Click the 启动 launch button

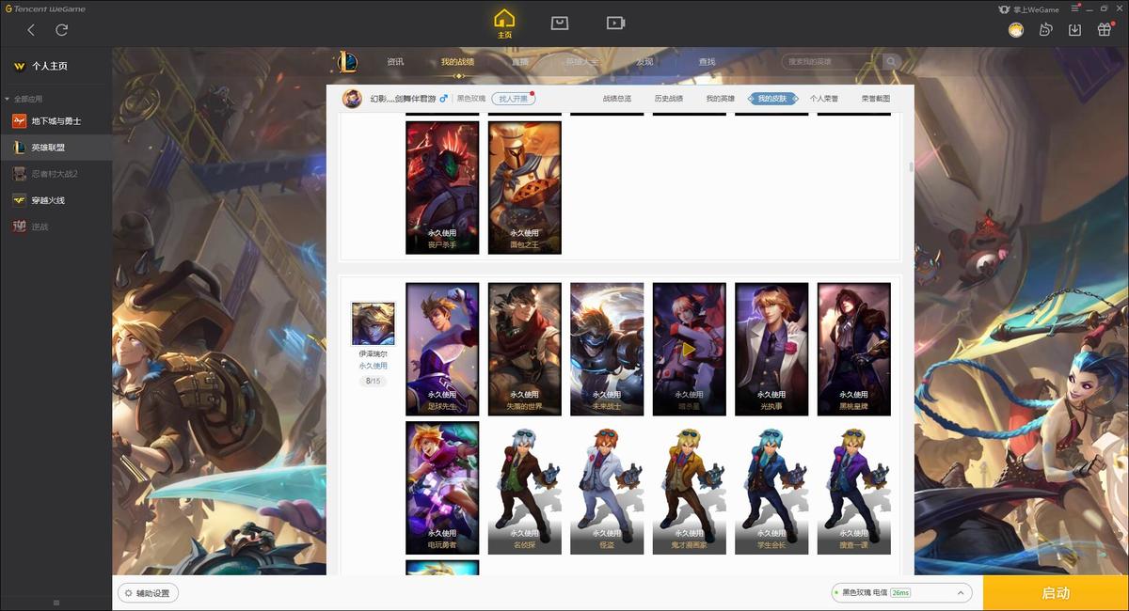coord(1056,593)
